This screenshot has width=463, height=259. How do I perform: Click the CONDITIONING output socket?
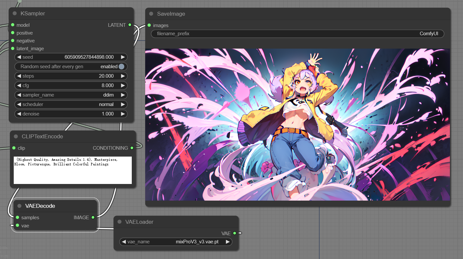point(132,148)
